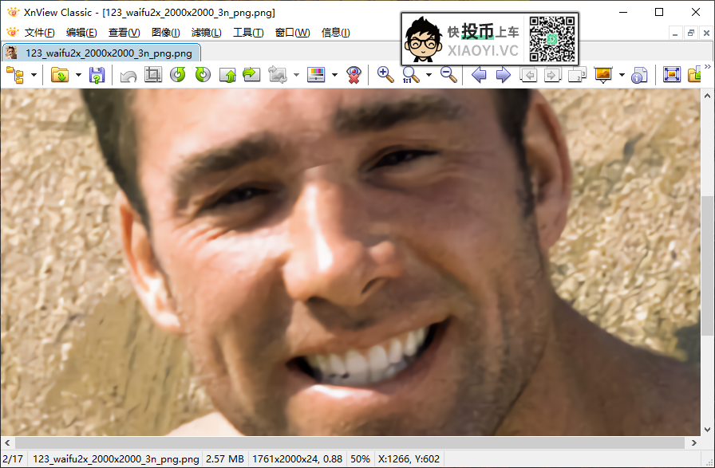Expand dropdown beside the folder tree browser icon
Screen dimensions: 715x468
34,75
